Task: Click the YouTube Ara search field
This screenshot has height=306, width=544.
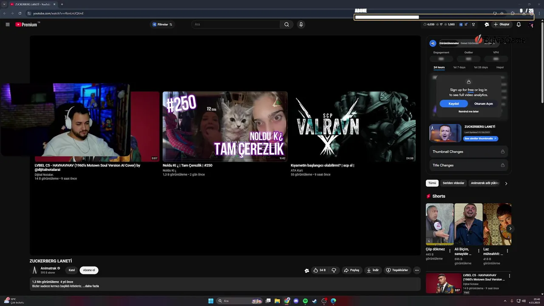Action: (x=235, y=25)
